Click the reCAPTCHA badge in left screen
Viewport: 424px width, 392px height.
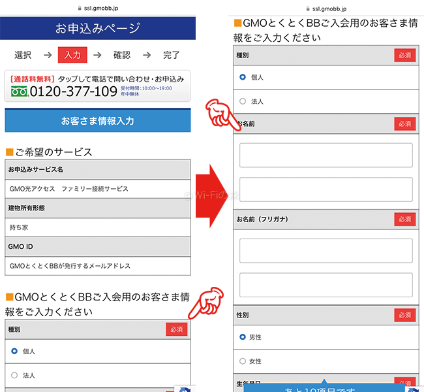[x=185, y=389]
